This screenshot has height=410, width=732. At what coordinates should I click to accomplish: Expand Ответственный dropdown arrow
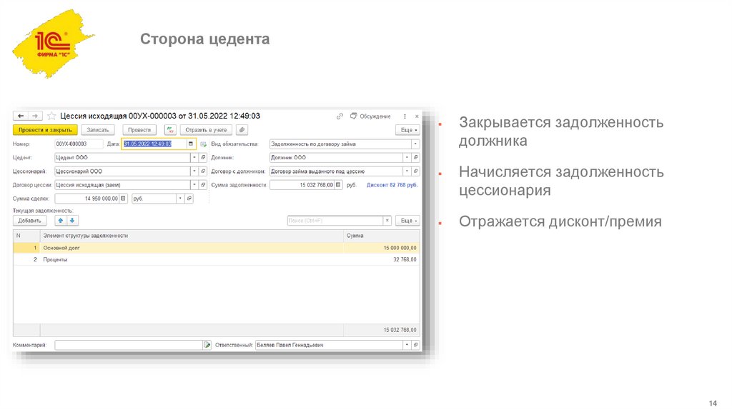point(407,345)
